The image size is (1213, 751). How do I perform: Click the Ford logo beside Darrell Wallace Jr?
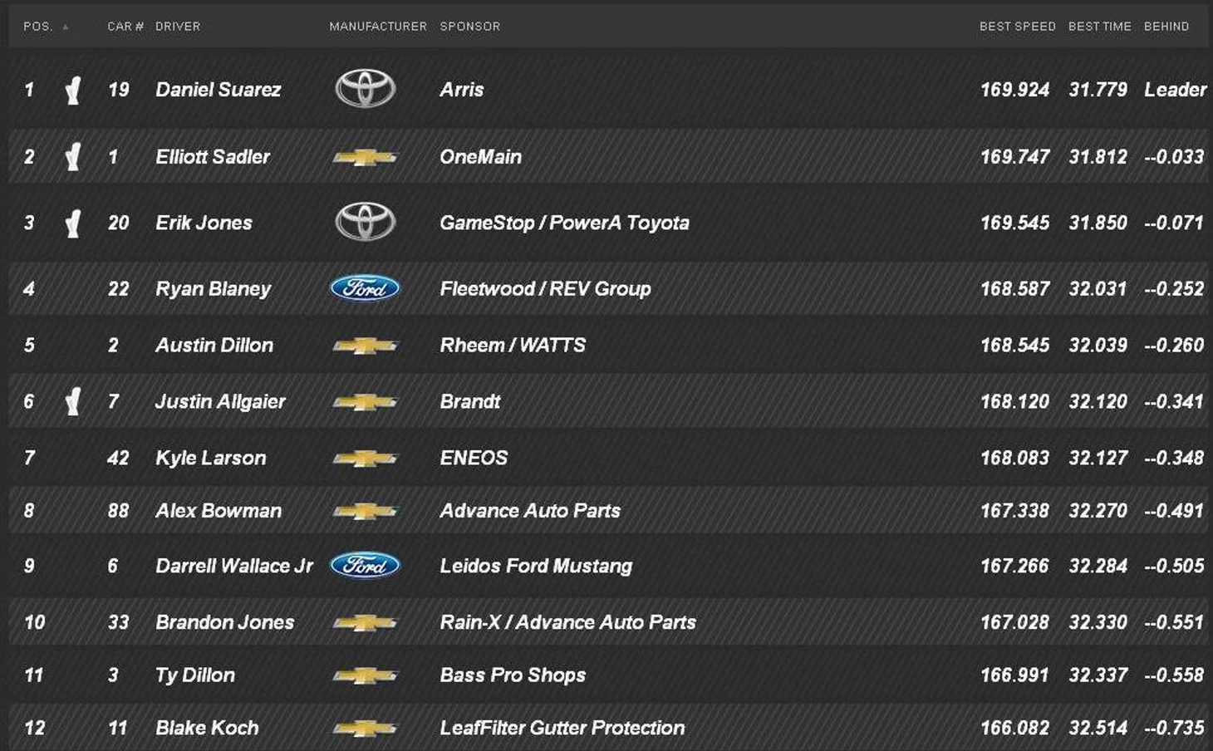click(365, 566)
